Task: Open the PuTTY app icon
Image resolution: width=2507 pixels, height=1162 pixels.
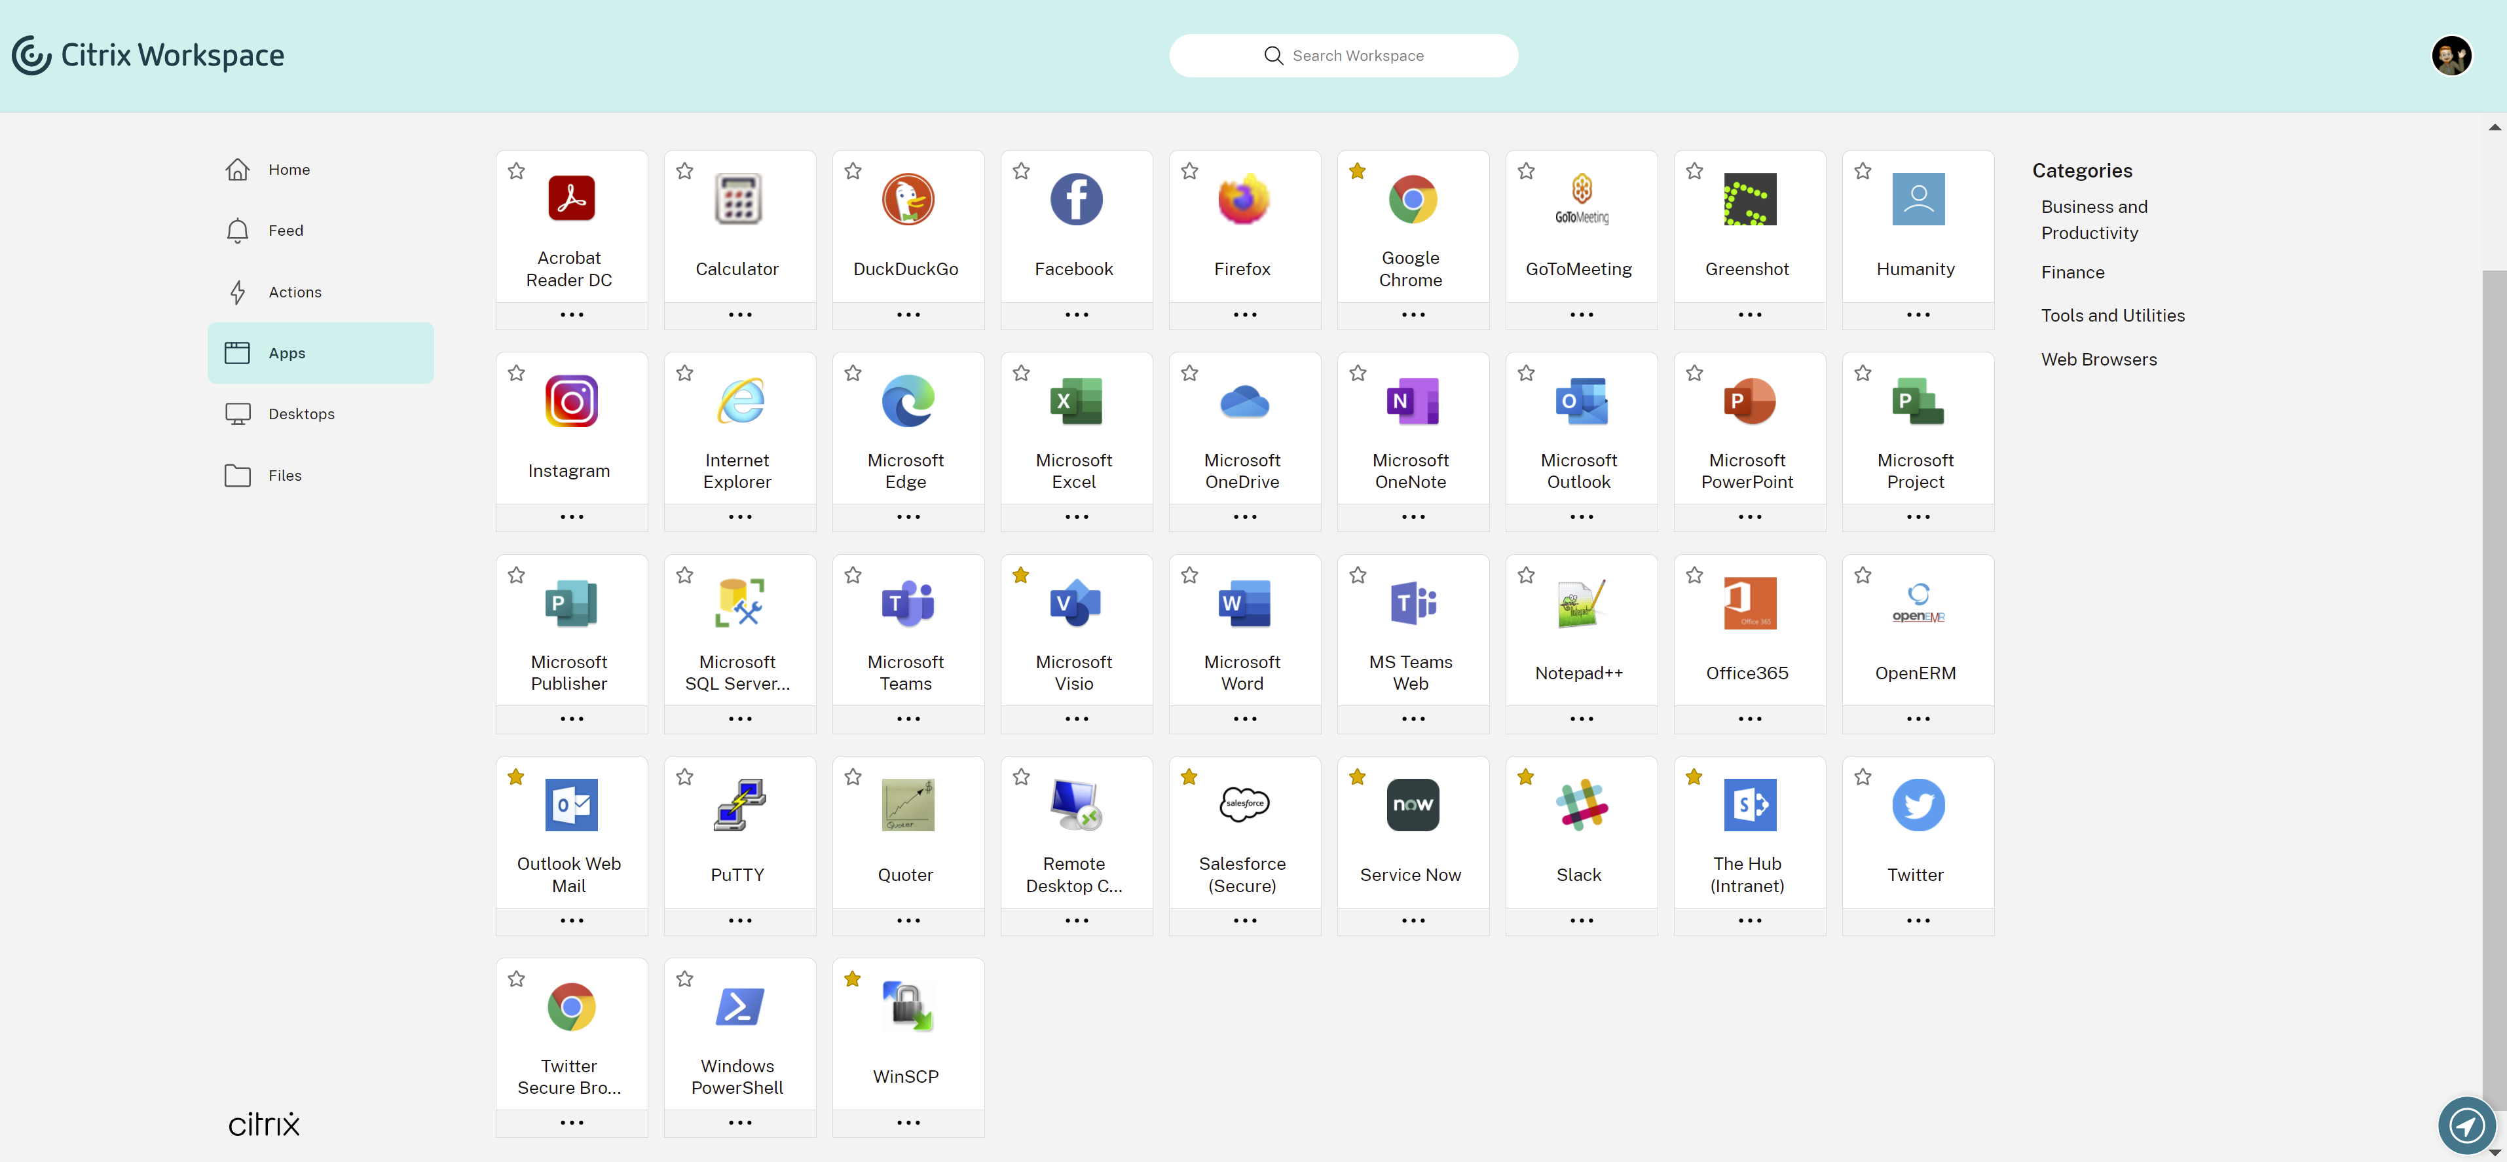Action: click(x=739, y=805)
